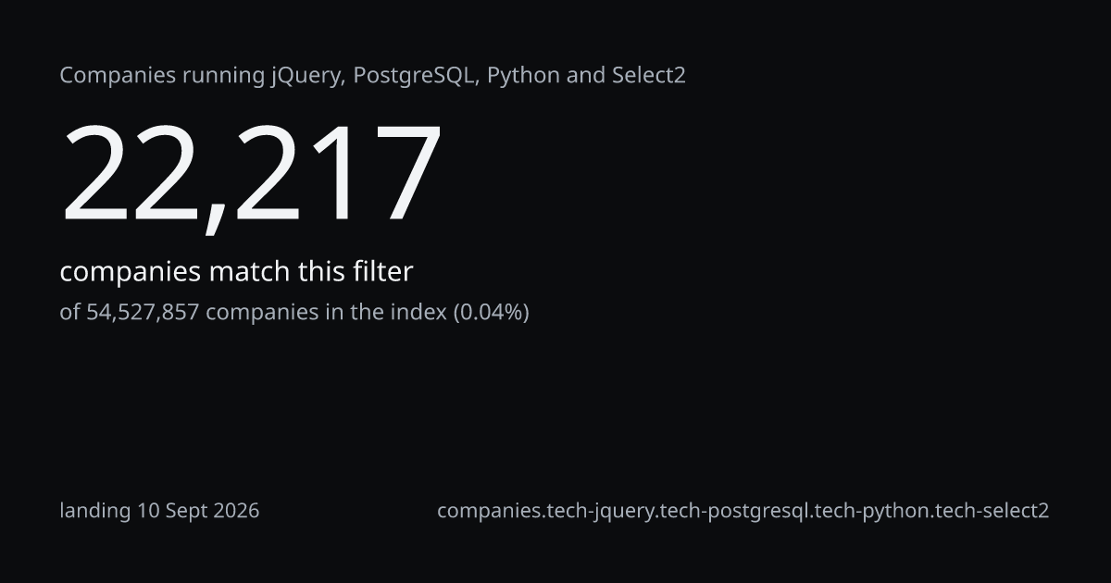The height and width of the screenshot is (583, 1111).
Task: Click the 'companies match this filter' text
Action: point(236,272)
